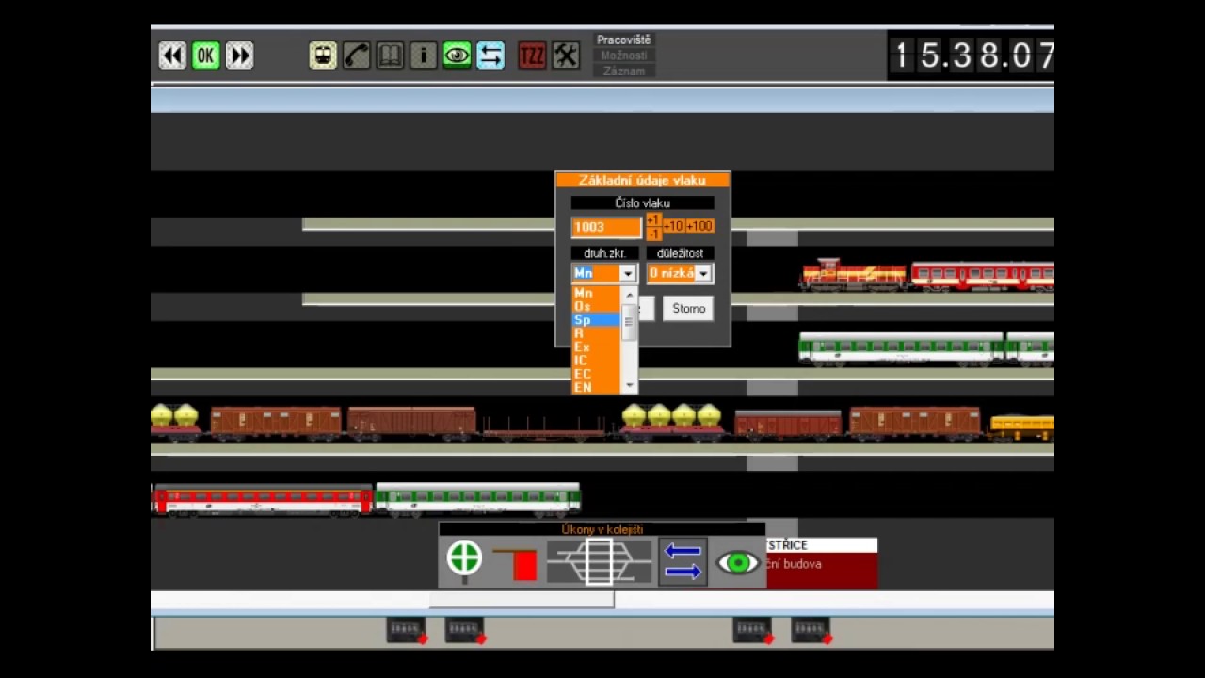Screen dimensions: 1205x678
Task: Click the fast-forward double-arrow icon
Action: coord(239,56)
